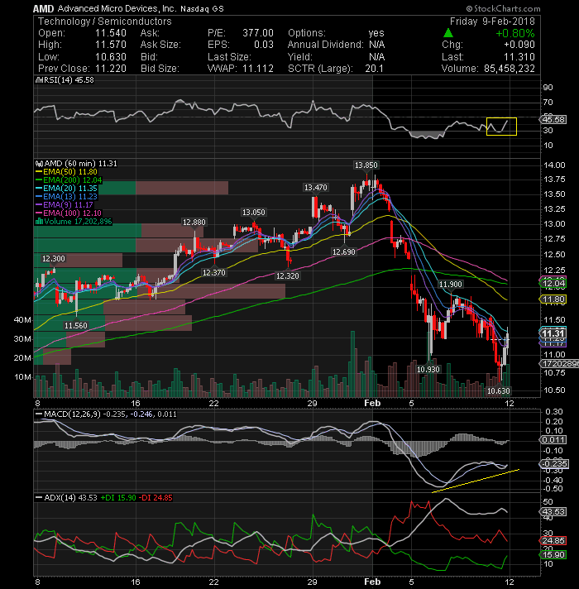This screenshot has height=589, width=579.
Task: Click the 43.53 ADX axis tag
Action: tap(553, 511)
